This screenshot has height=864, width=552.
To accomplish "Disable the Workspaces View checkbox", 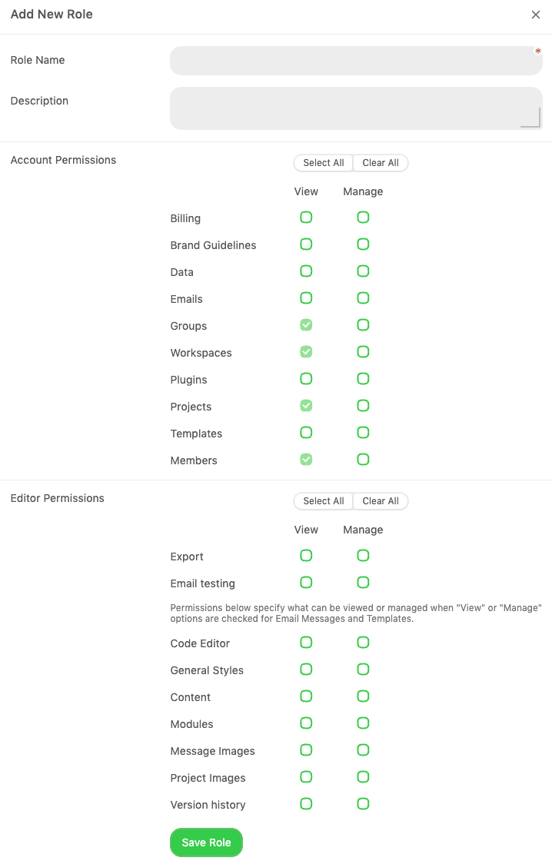I will (x=306, y=352).
